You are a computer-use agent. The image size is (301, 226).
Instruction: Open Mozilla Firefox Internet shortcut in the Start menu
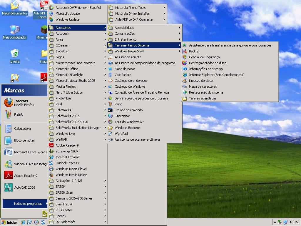(25, 103)
